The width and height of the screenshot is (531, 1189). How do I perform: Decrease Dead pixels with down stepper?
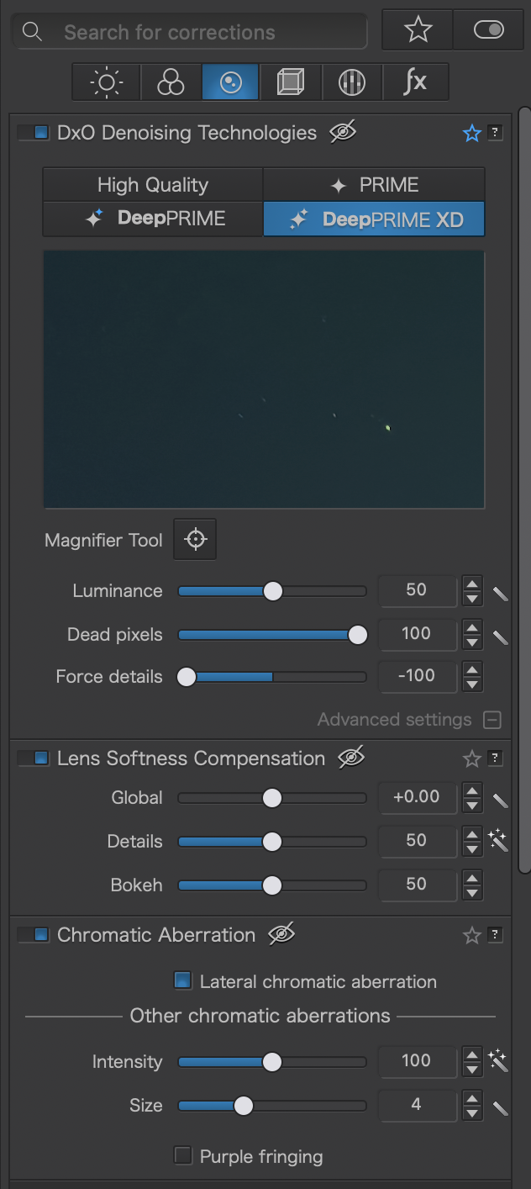472,642
